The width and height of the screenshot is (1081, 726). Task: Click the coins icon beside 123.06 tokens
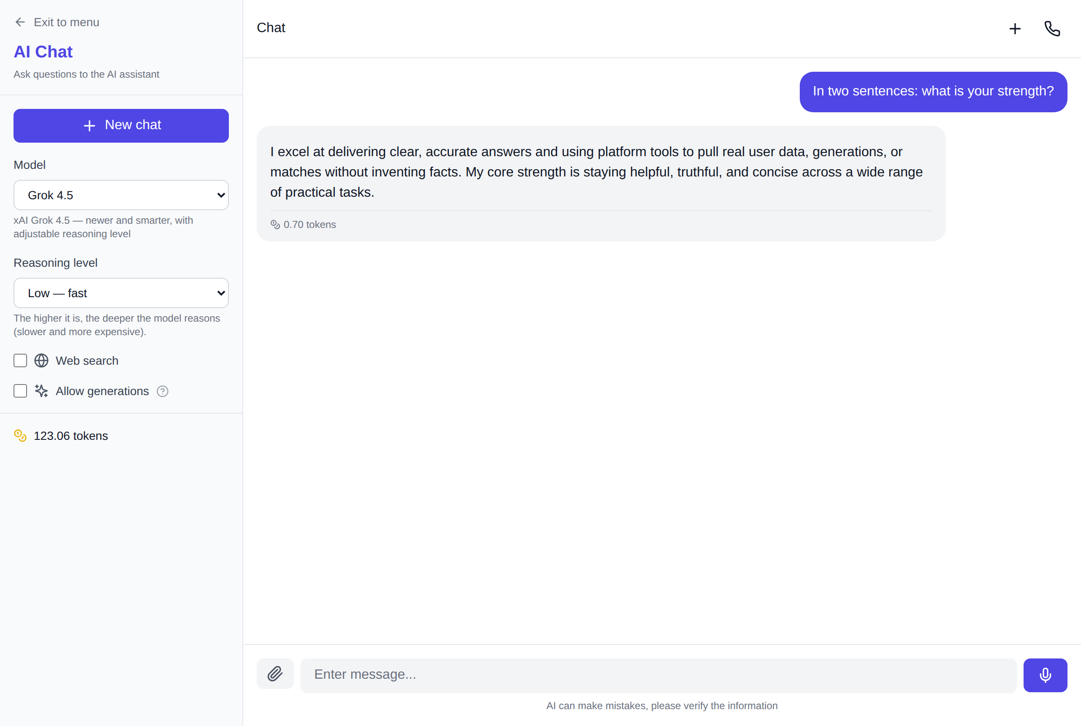pyautogui.click(x=20, y=436)
